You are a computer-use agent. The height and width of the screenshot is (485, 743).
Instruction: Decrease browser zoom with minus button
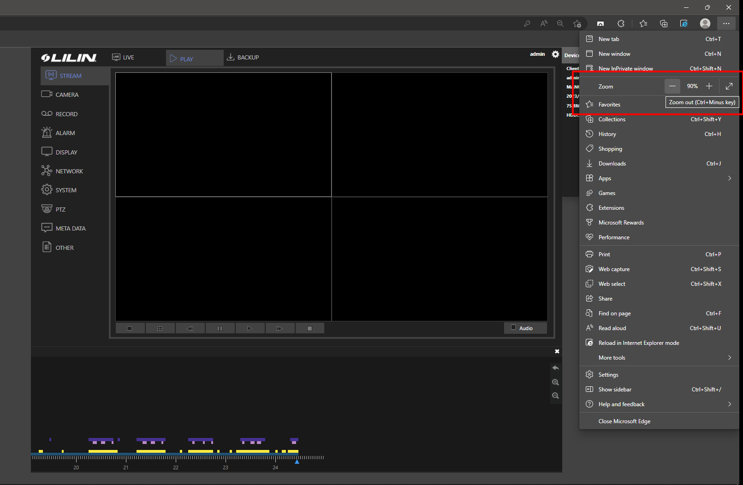pos(672,86)
